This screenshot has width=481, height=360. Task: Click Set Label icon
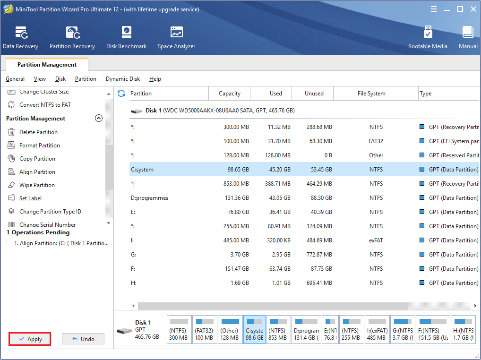11,198
